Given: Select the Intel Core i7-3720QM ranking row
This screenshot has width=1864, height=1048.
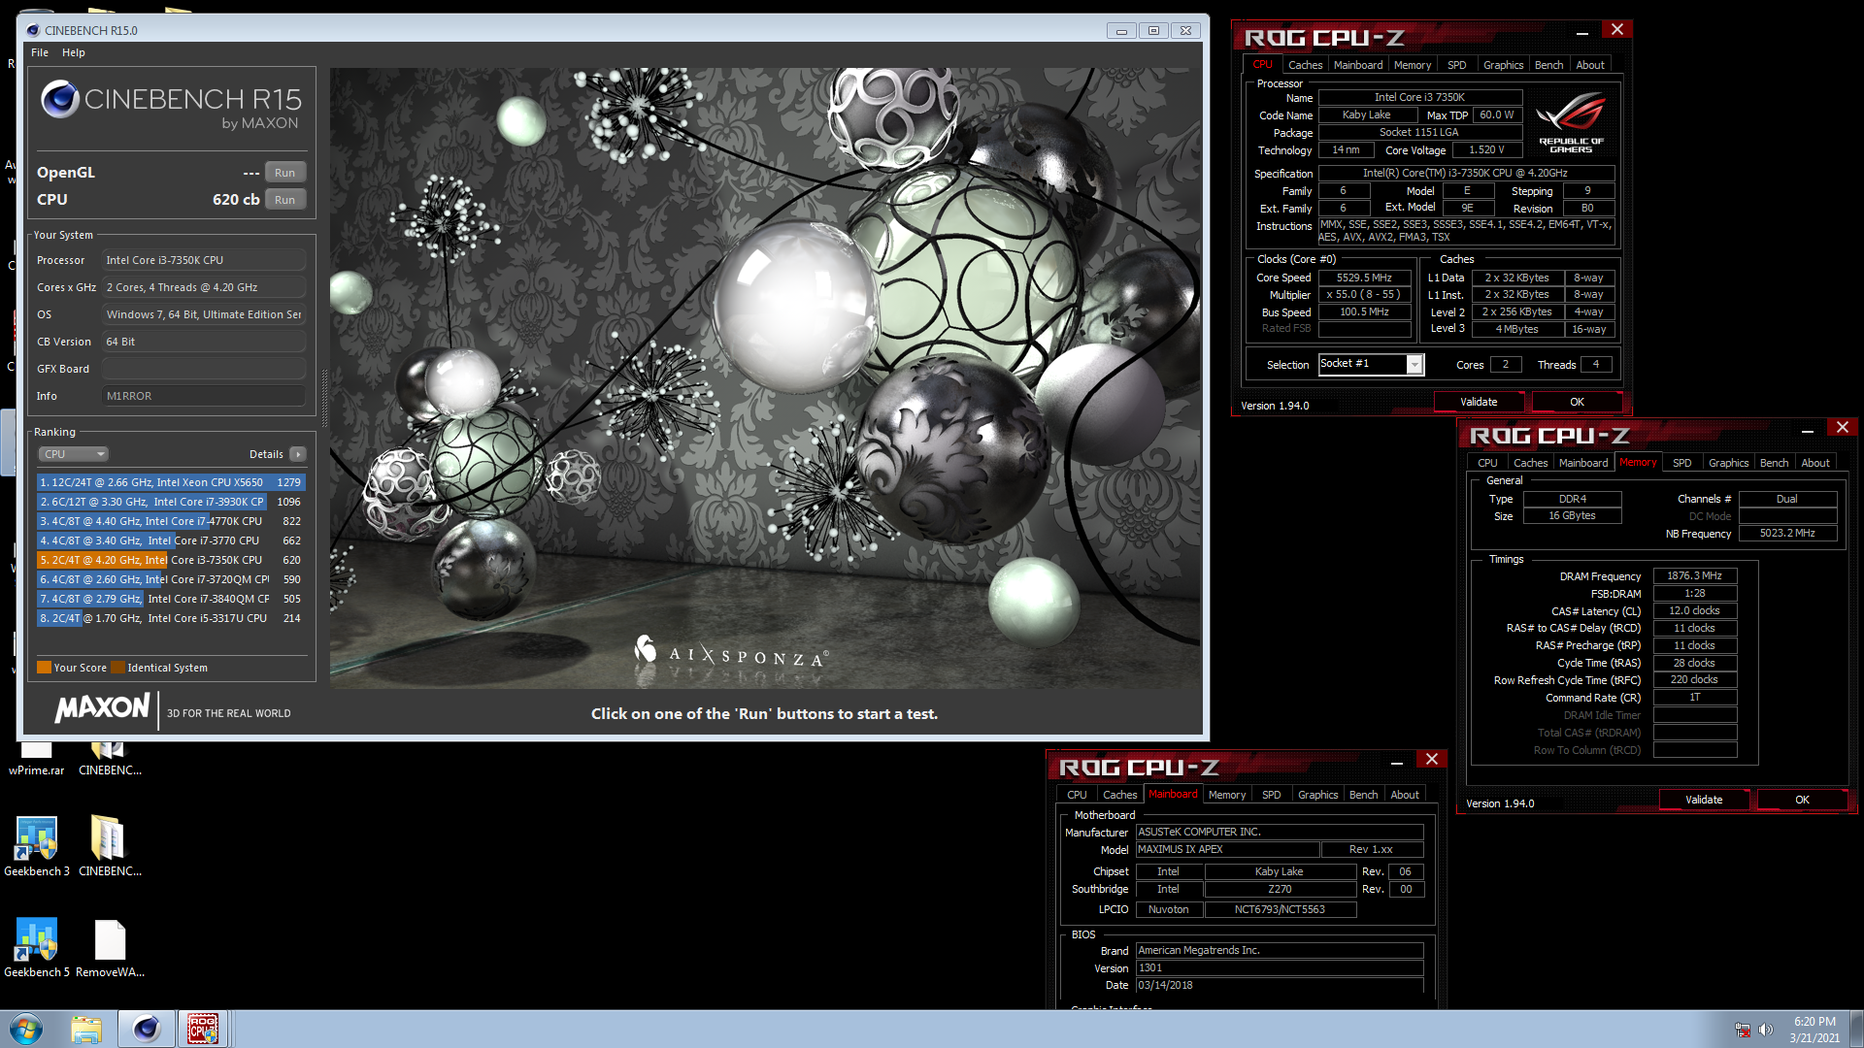Looking at the screenshot, I should 171,579.
